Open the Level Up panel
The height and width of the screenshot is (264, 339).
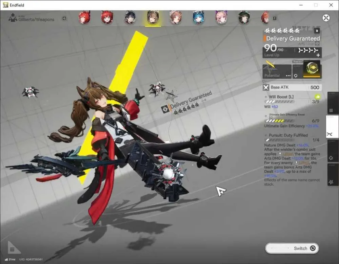292,52
